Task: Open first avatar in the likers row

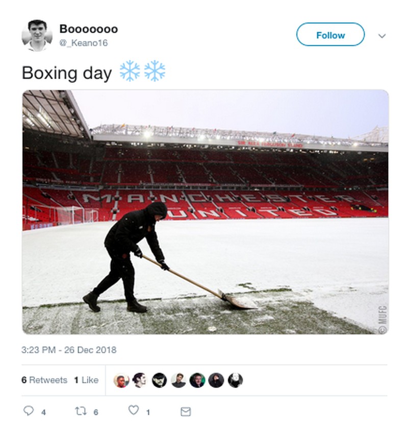Action: click(x=121, y=380)
